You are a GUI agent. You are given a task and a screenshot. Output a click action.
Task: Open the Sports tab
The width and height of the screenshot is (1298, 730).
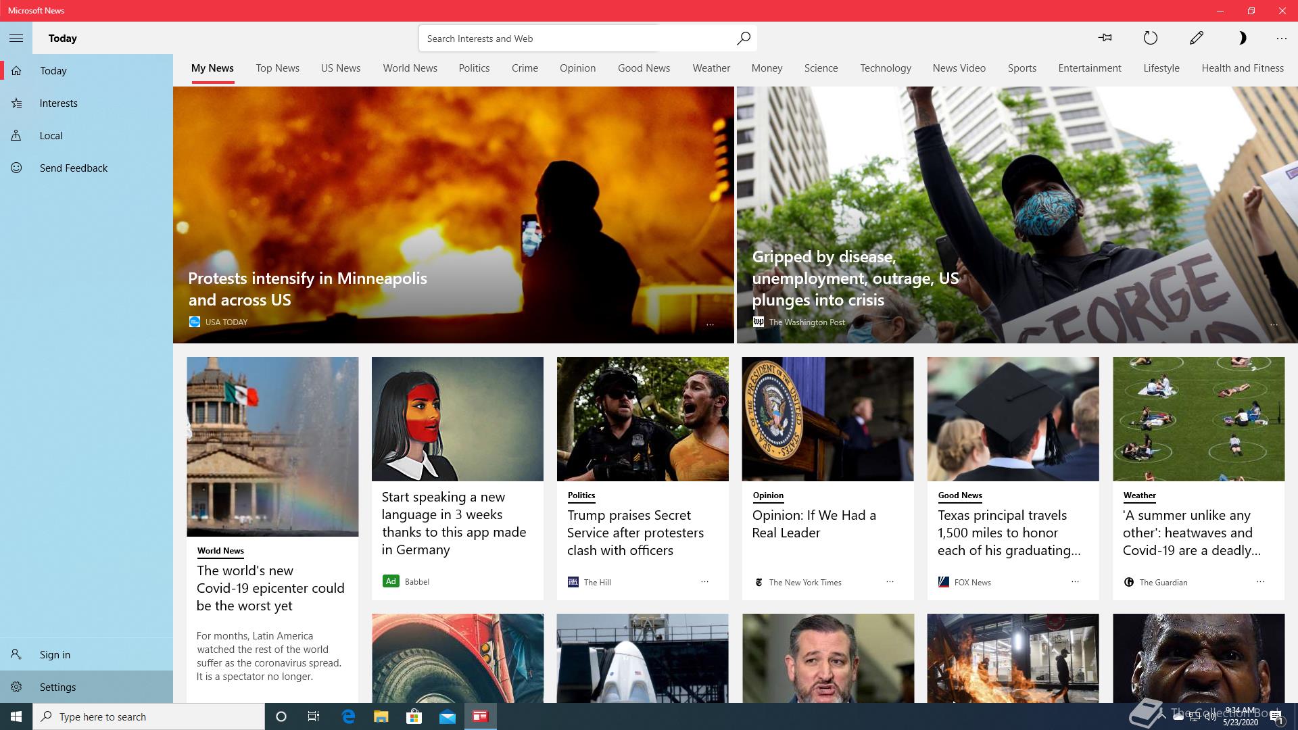click(x=1021, y=68)
